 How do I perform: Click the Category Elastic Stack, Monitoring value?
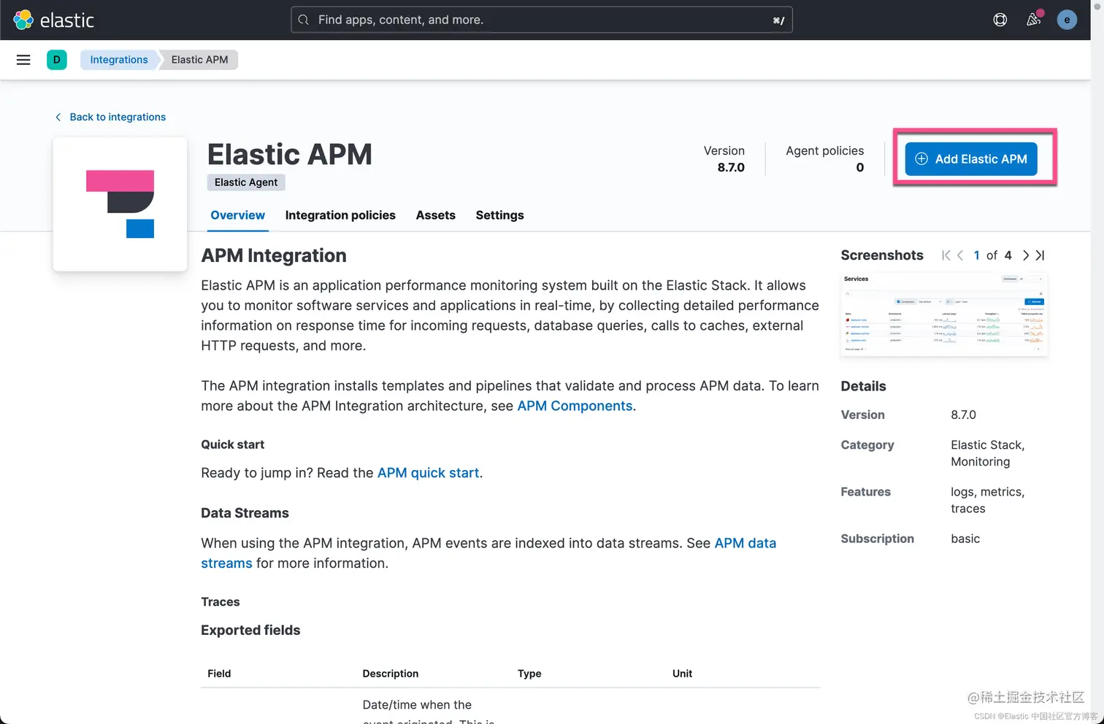tap(988, 453)
